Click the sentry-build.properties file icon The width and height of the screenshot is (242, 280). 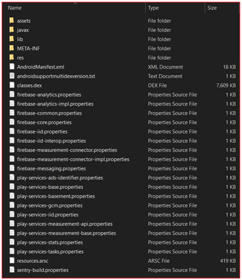coord(12,270)
